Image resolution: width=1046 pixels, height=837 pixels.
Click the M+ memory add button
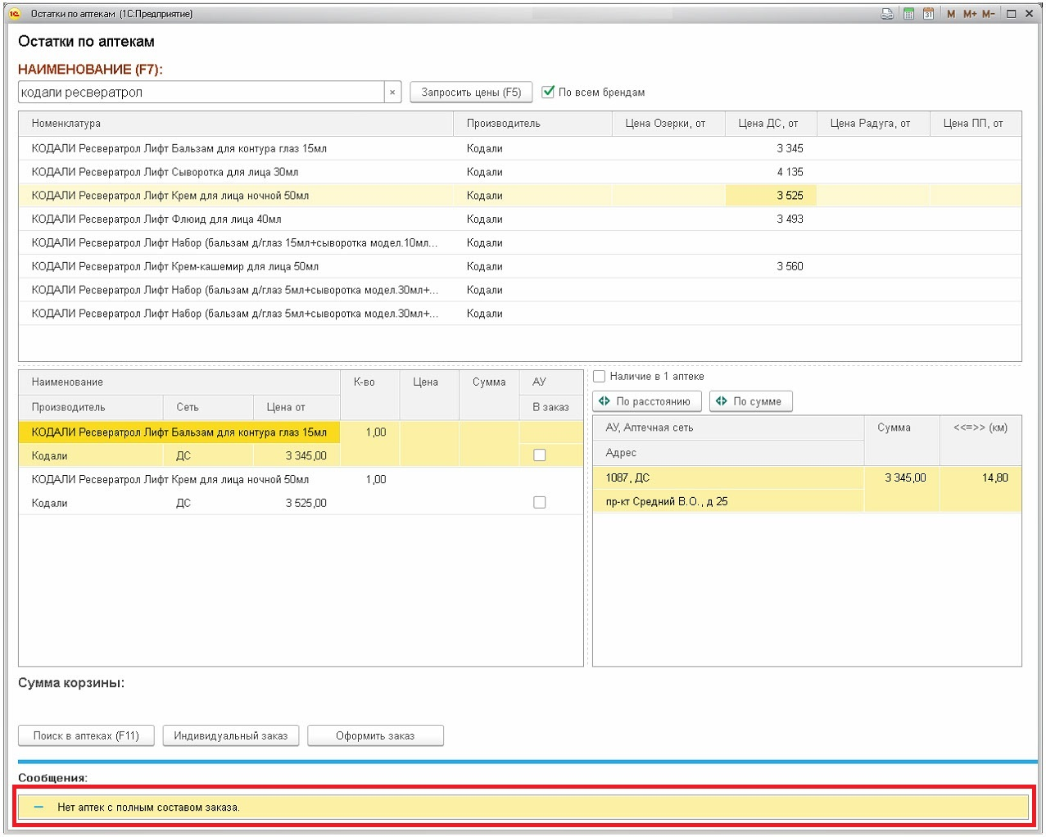coord(969,14)
